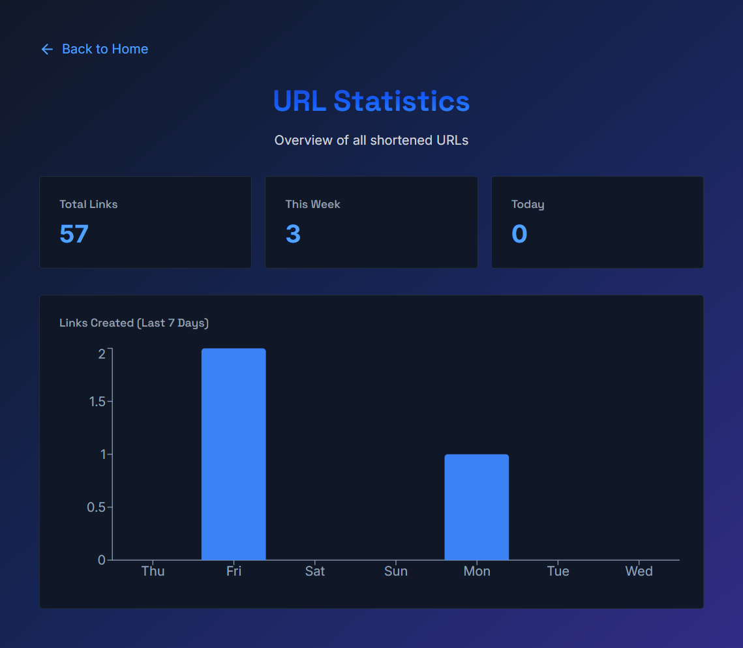Select the Wed axis label
This screenshot has height=648, width=743.
[639, 570]
